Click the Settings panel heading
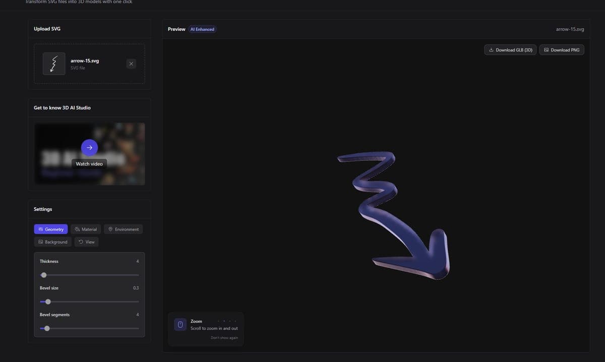This screenshot has width=605, height=362. click(x=43, y=209)
